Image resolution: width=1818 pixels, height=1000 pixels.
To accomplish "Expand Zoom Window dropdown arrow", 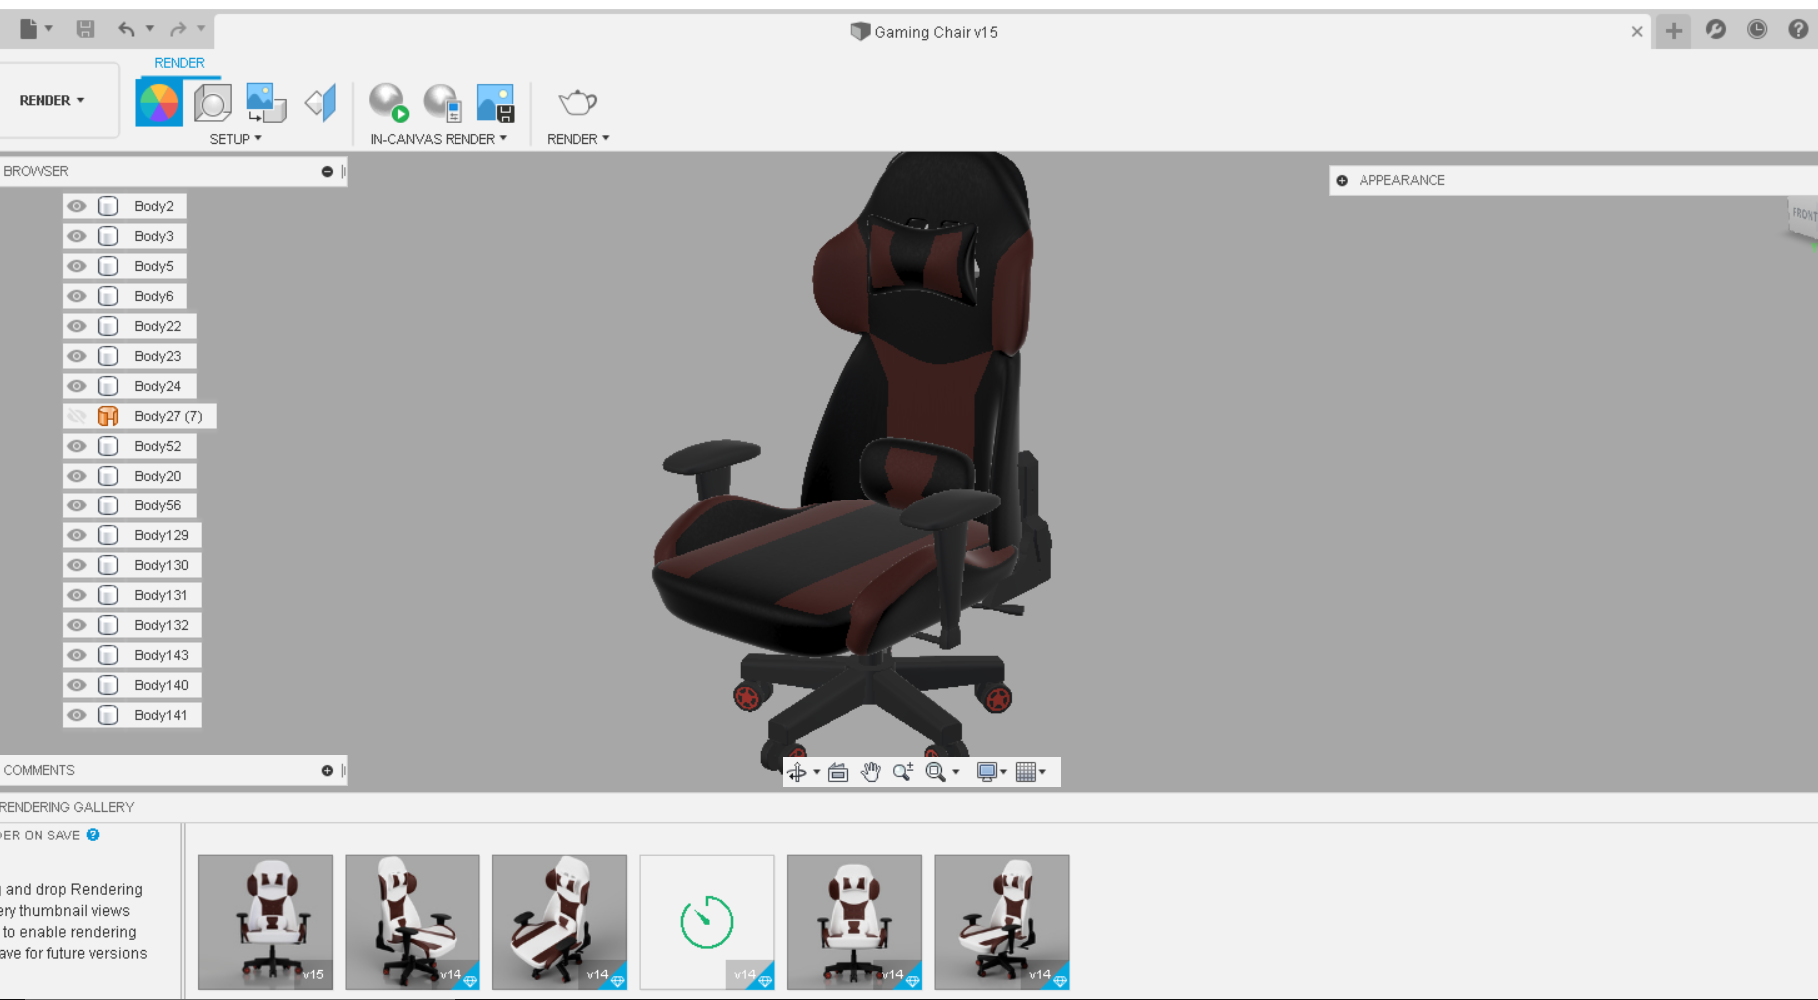I will [956, 772].
